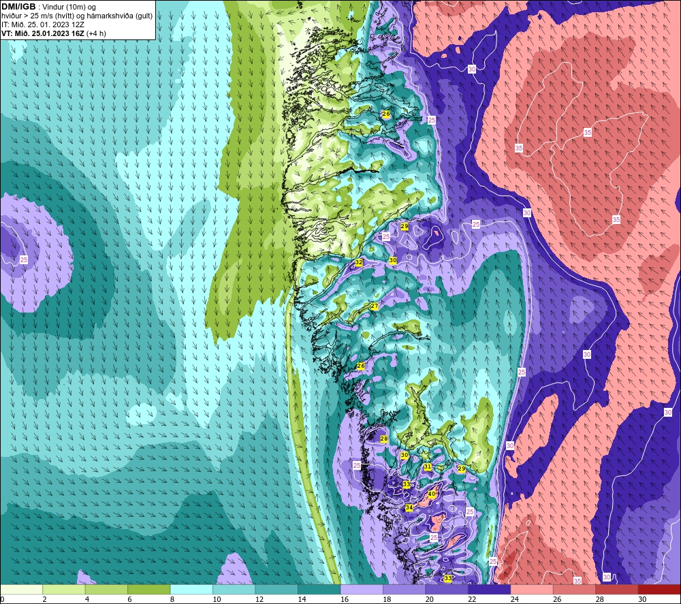Select the 10–12 m/s turquoise legend swatch

pos(234,590)
